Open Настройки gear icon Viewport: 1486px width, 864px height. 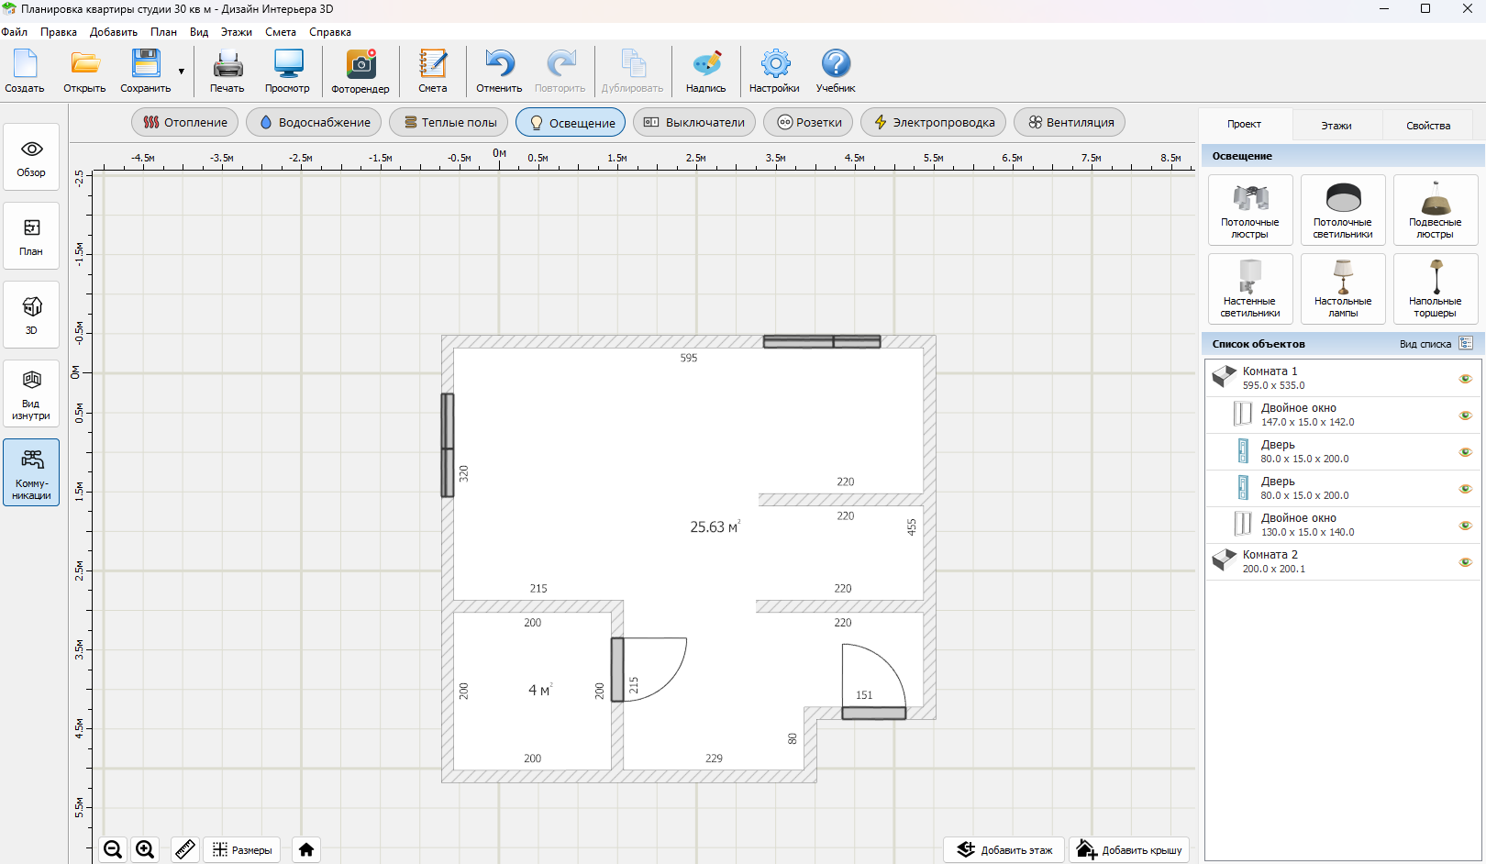click(774, 71)
